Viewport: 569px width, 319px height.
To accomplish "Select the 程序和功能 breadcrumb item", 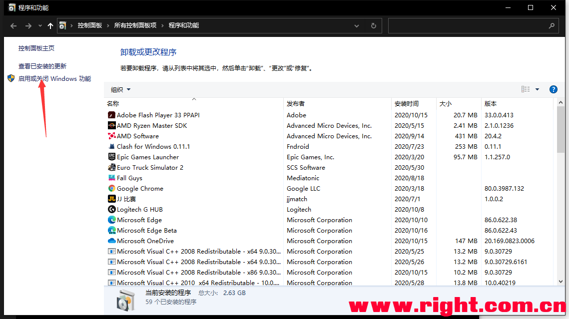I will tap(184, 25).
